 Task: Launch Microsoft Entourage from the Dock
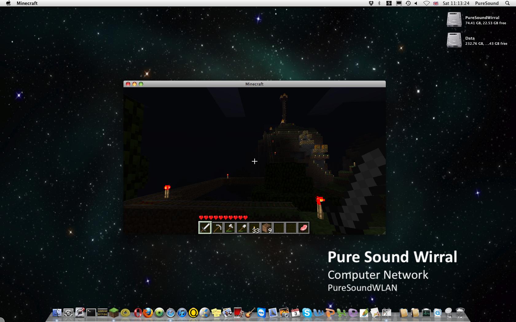pos(353,312)
